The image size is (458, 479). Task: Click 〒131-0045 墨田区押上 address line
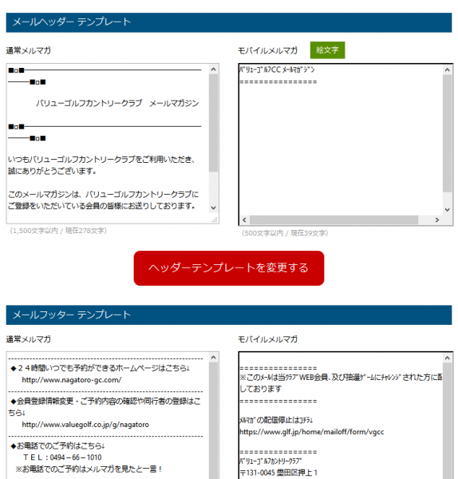278,473
